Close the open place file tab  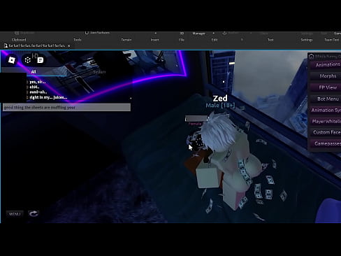point(68,46)
